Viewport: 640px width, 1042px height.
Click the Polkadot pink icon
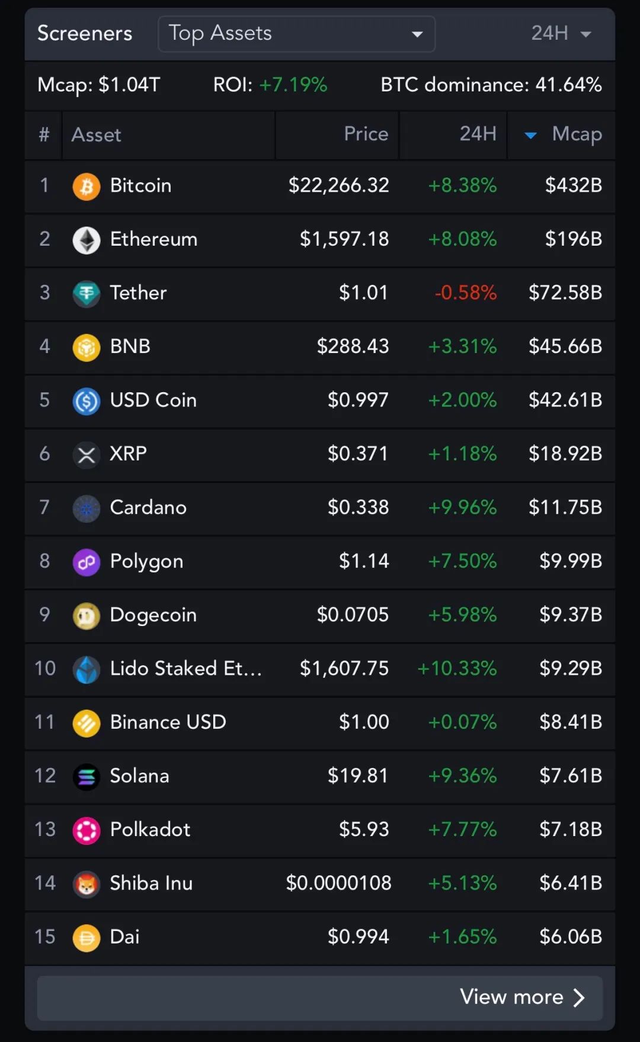pos(87,830)
